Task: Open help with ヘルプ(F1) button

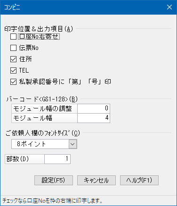Action: pyautogui.click(x=139, y=180)
